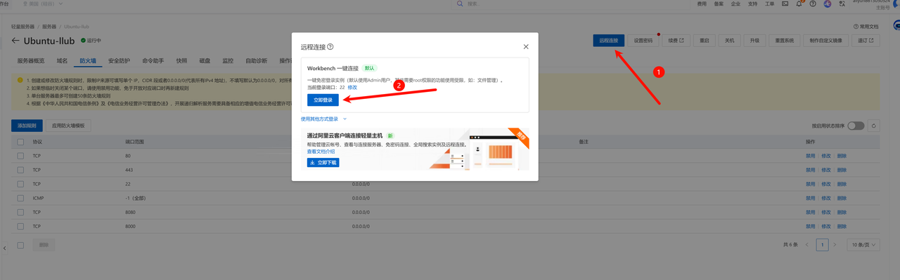The height and width of the screenshot is (280, 900).
Task: Click the 远程连接 button in page header
Action: [608, 41]
